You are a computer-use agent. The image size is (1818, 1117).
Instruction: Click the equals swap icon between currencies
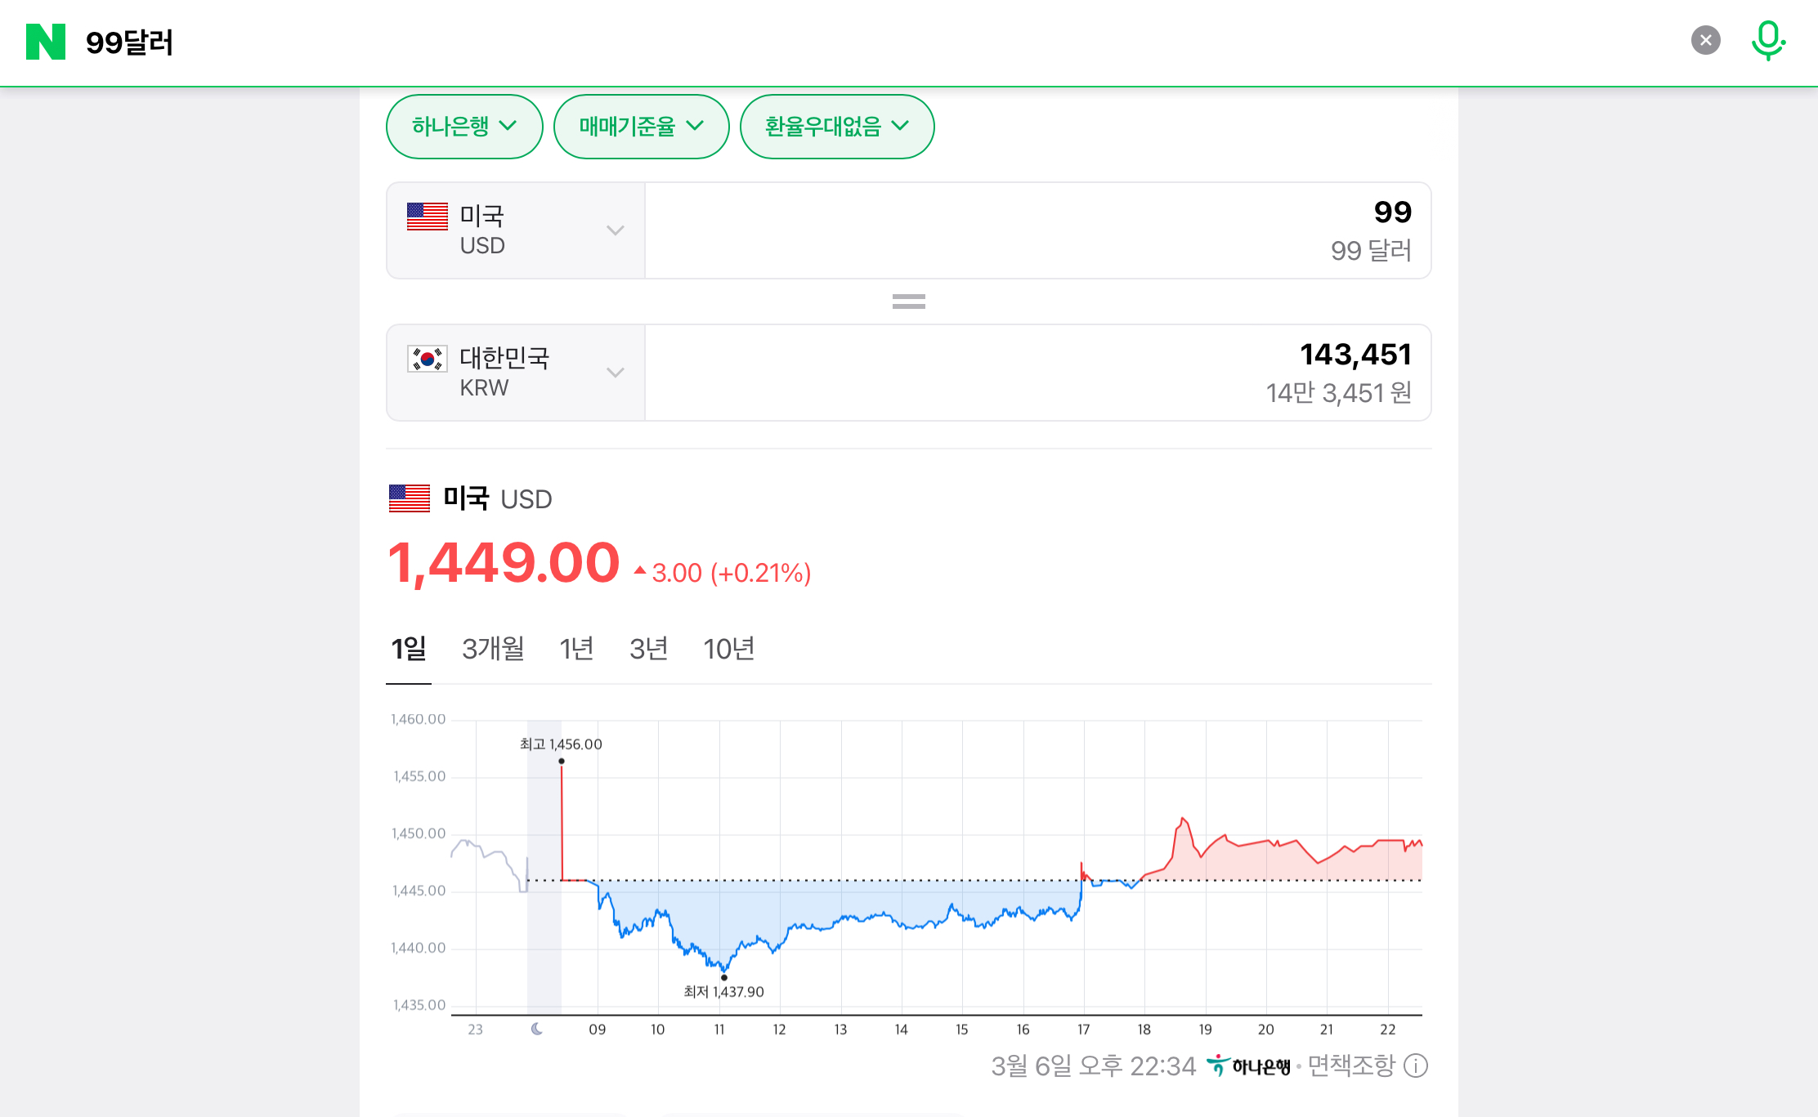point(908,302)
